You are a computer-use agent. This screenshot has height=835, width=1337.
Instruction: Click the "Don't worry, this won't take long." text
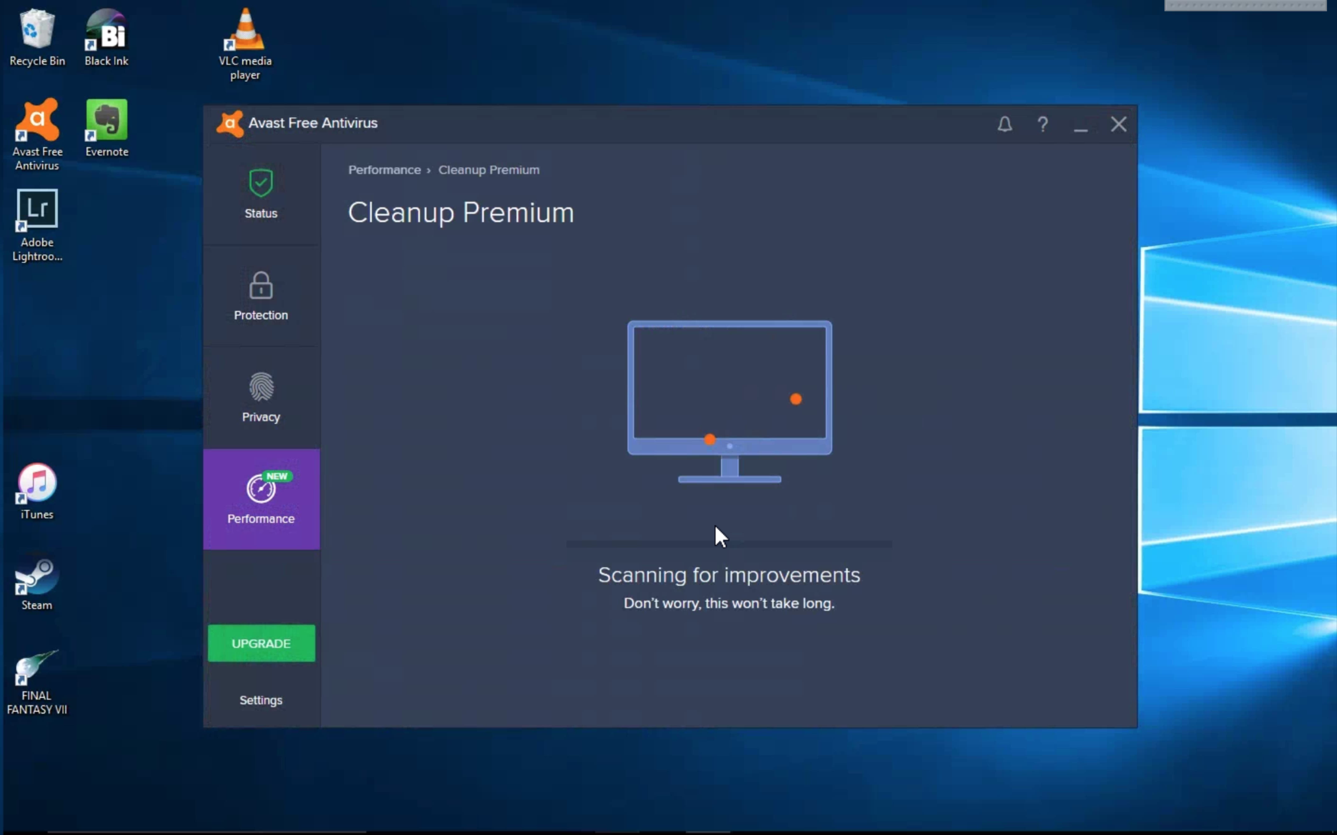click(729, 603)
